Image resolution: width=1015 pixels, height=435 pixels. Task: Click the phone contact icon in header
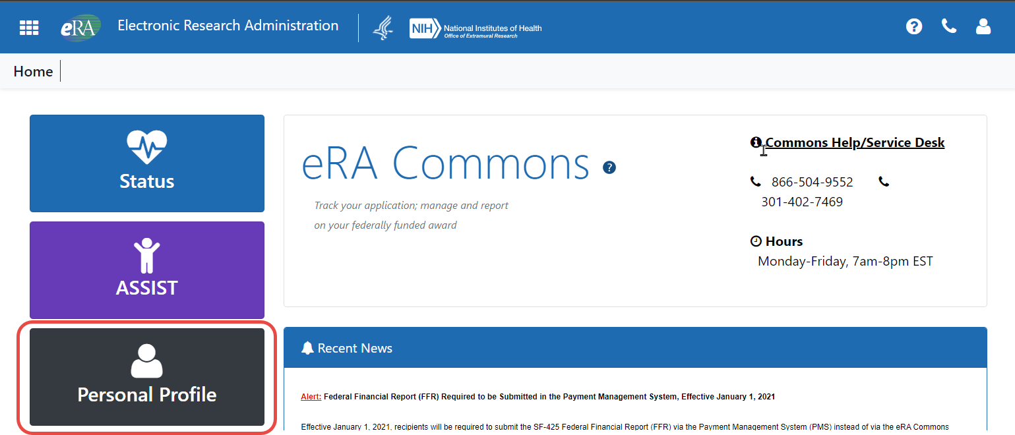[x=949, y=26]
